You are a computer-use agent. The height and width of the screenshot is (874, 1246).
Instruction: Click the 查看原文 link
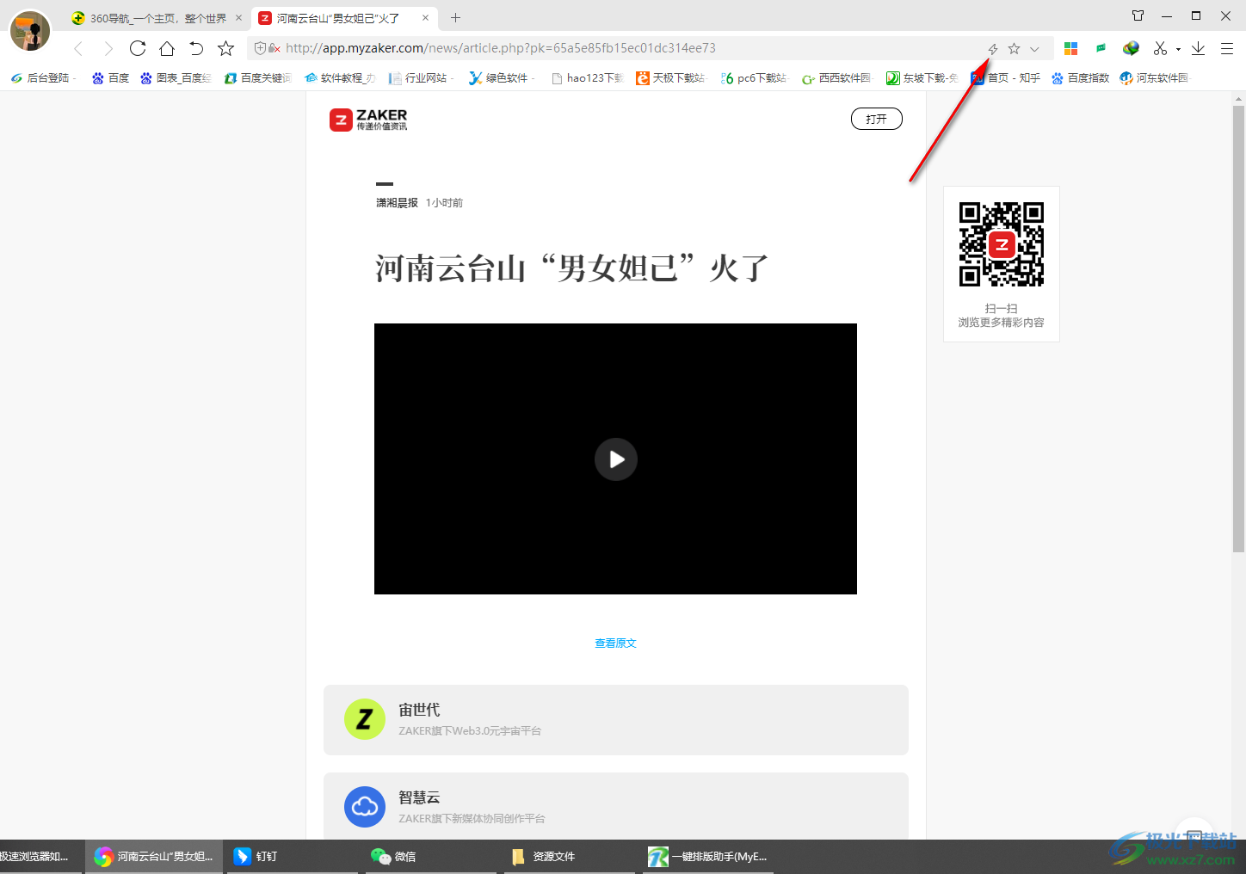[x=615, y=643]
